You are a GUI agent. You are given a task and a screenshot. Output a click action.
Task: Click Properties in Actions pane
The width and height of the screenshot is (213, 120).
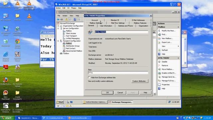click(x=165, y=85)
